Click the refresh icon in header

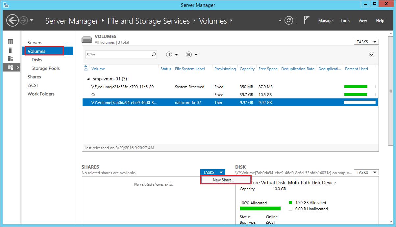click(288, 21)
